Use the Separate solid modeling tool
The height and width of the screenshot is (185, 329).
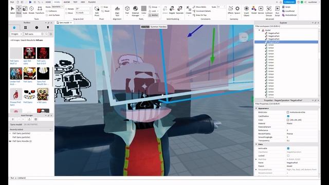[x=179, y=10]
